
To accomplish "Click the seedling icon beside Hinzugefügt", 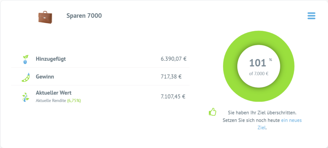I will (25, 59).
